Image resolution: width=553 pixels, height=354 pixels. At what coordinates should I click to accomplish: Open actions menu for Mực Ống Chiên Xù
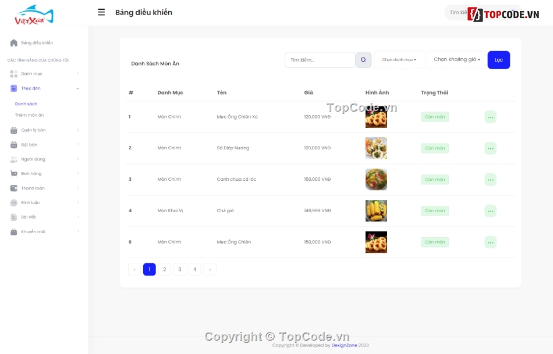490,117
